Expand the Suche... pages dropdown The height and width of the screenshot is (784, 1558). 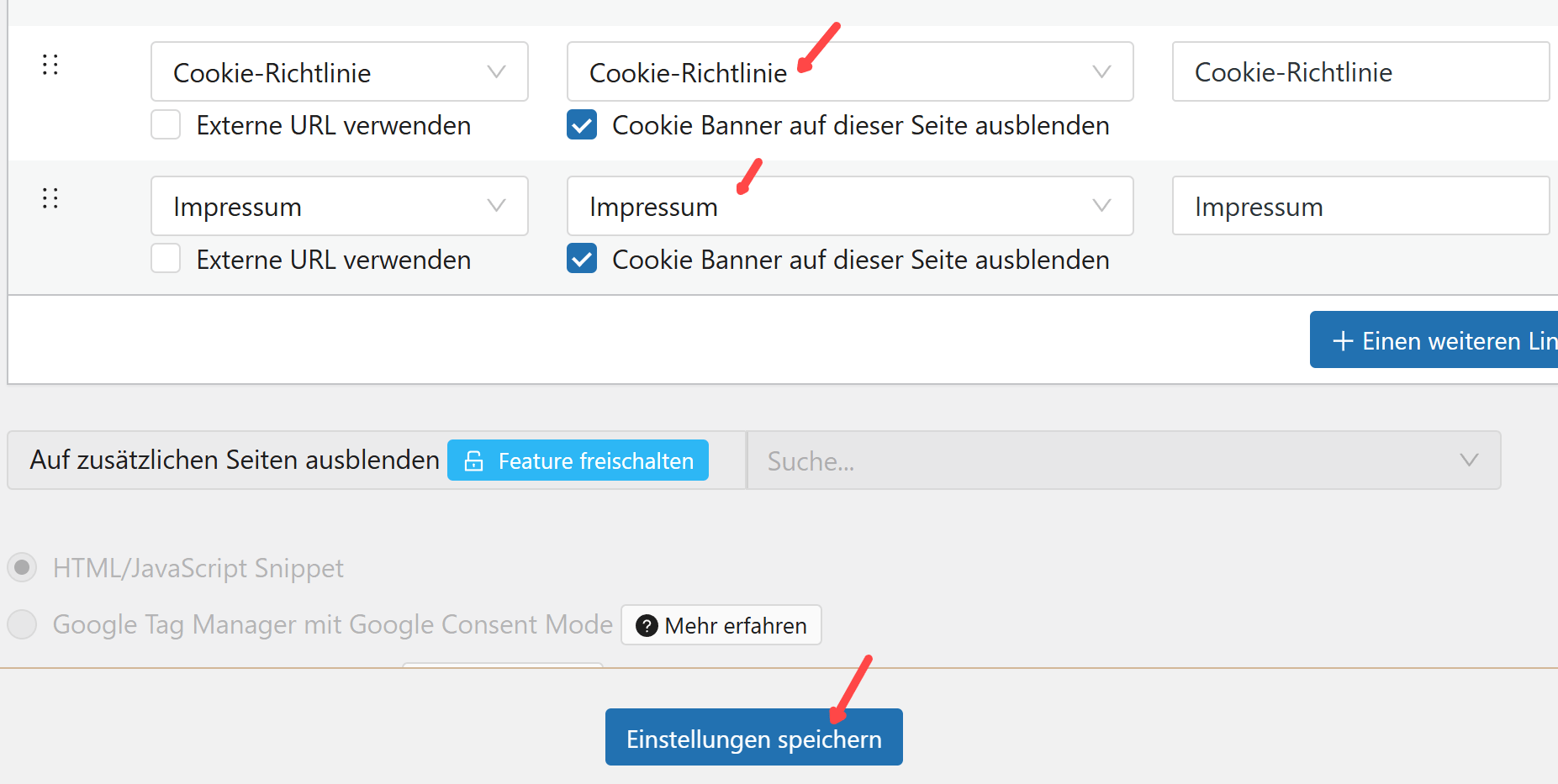1123,460
